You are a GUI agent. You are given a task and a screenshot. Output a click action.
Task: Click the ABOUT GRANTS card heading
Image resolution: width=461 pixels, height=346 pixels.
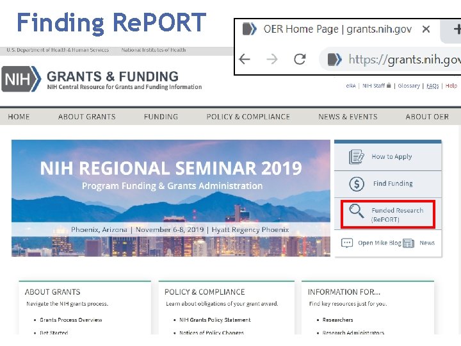point(53,292)
